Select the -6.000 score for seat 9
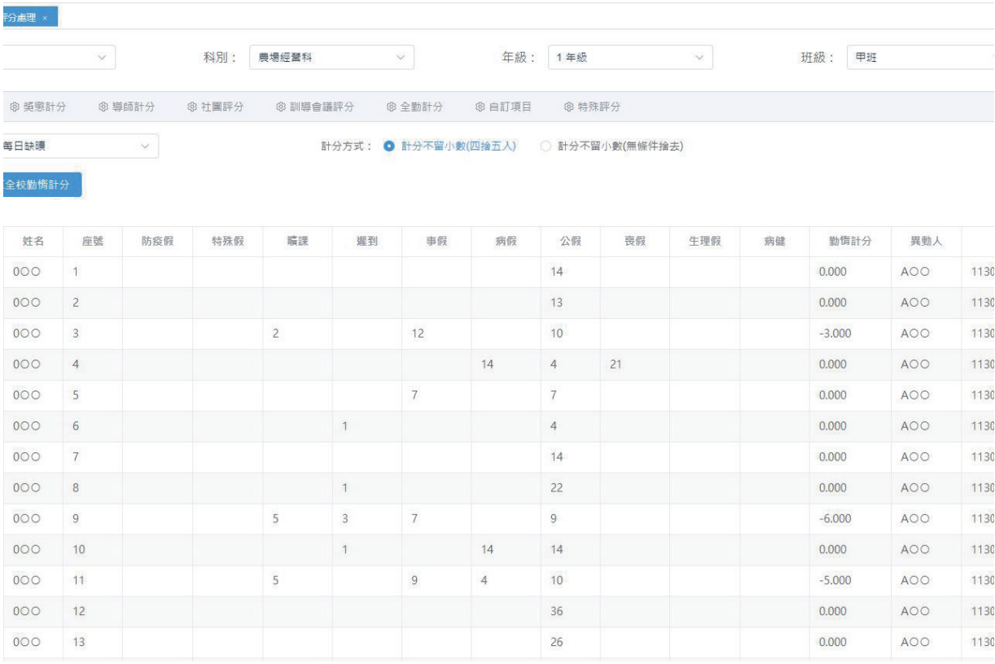Screen dimensions: 995x664 click(x=836, y=518)
